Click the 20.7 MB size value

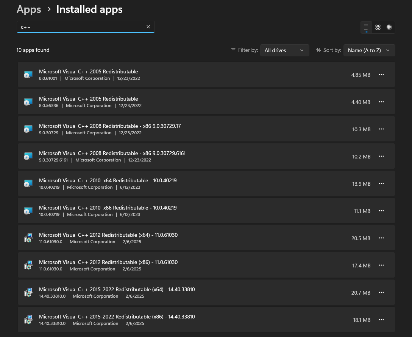tap(361, 293)
